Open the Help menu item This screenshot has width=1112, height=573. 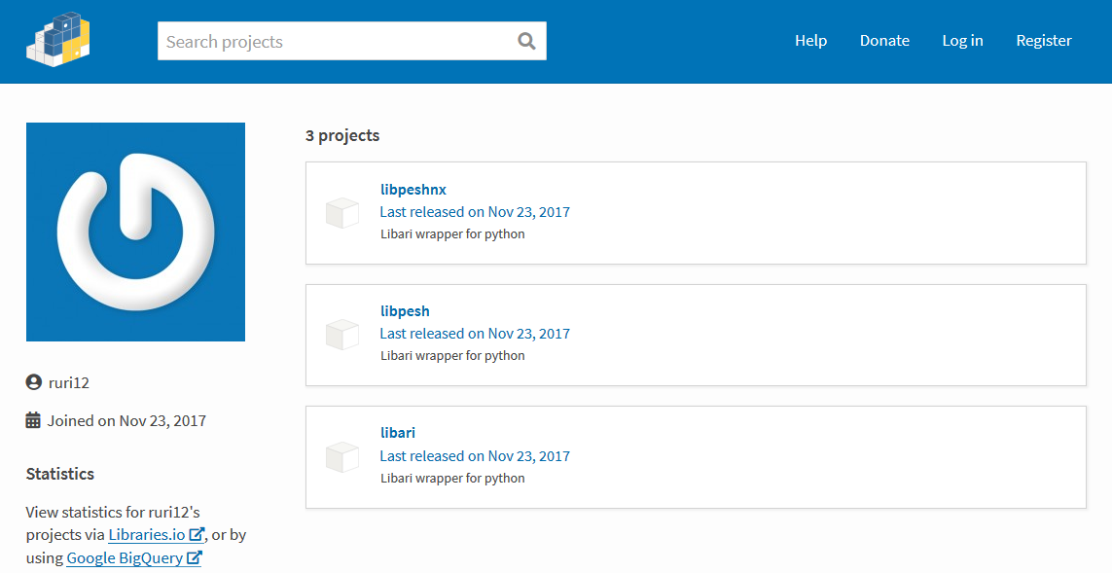[810, 41]
